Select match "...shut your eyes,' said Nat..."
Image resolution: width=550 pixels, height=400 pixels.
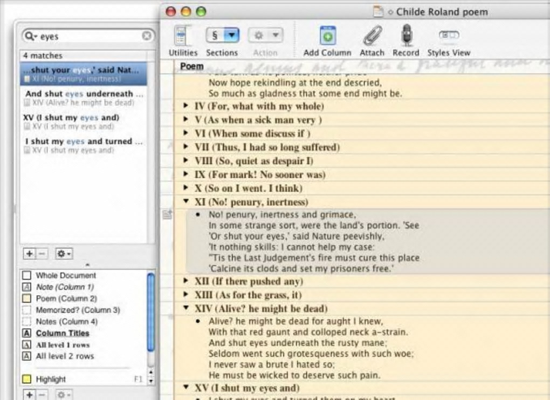click(84, 74)
